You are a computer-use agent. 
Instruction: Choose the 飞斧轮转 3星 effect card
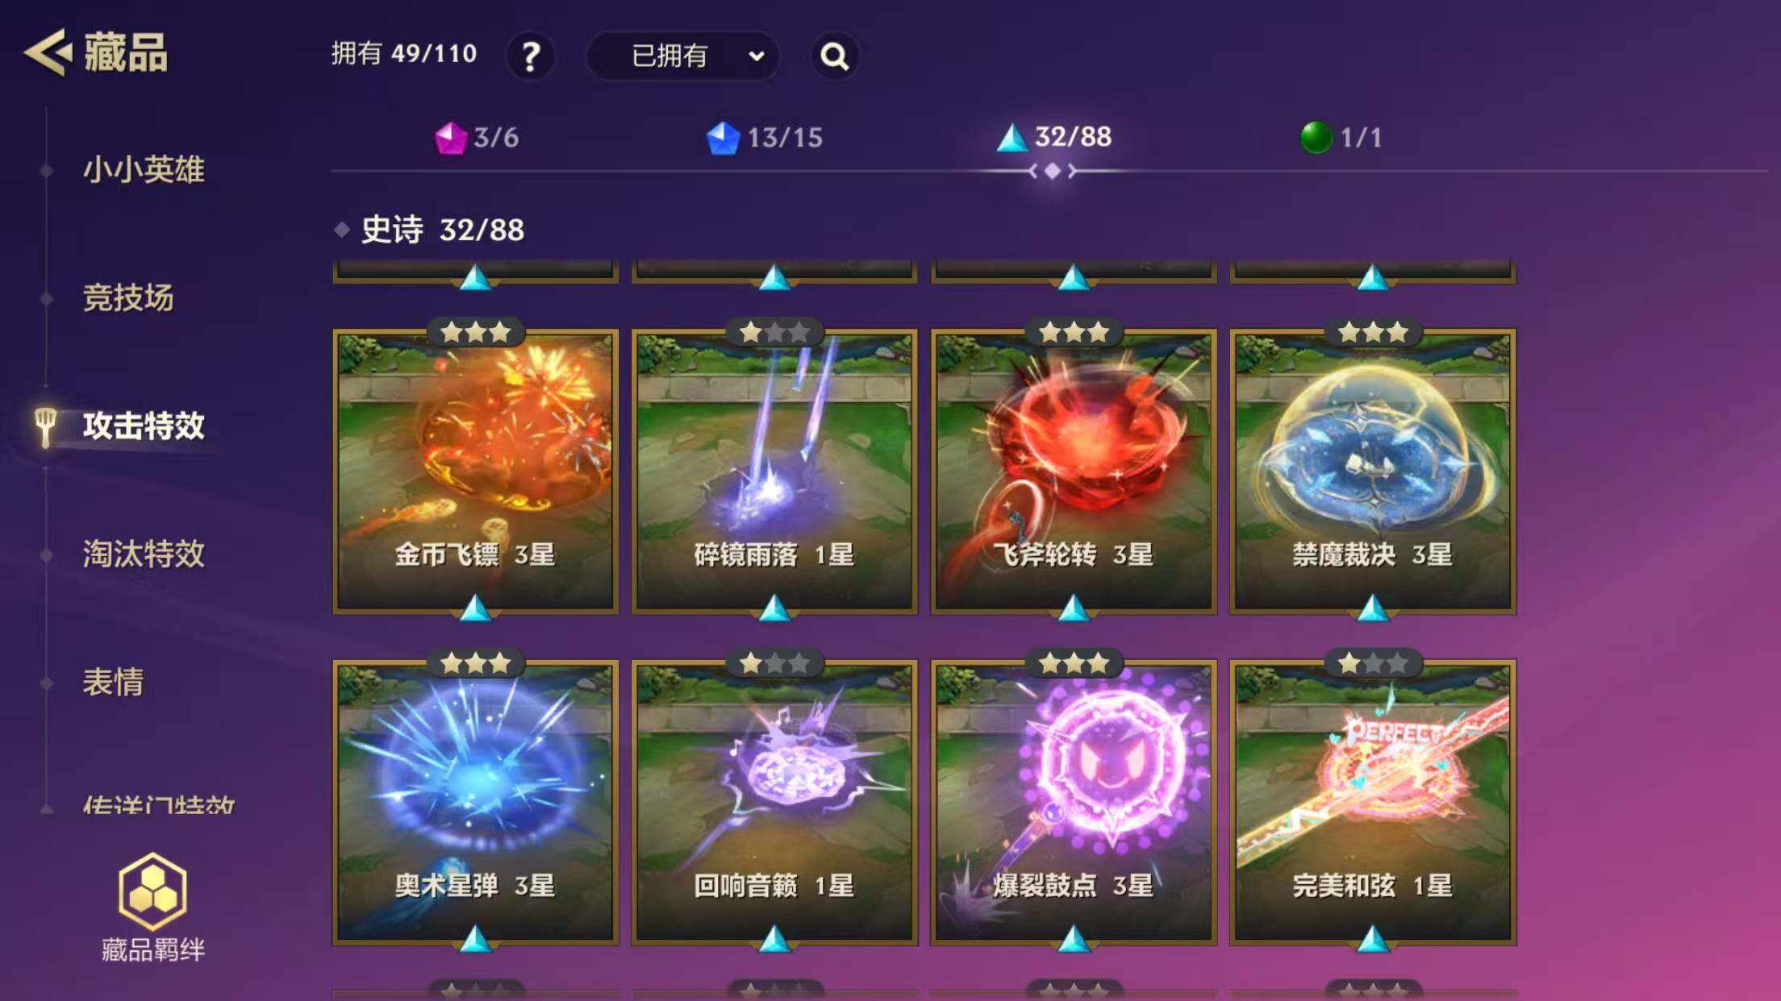[x=1074, y=471]
